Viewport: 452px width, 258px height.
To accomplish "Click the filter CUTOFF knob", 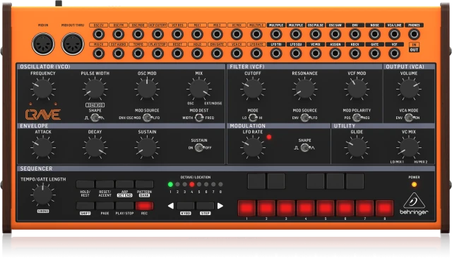I will click(253, 89).
